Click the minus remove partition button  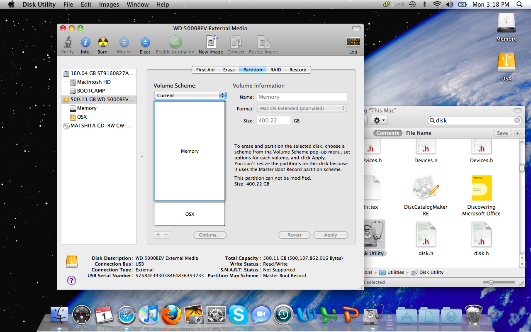[x=166, y=235]
